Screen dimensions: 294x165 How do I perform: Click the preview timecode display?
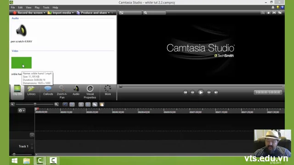268,92
